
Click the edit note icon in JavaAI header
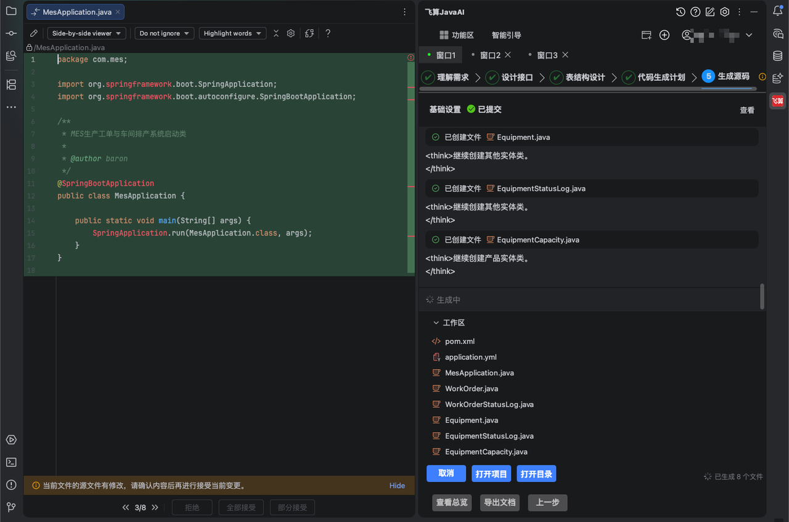710,12
